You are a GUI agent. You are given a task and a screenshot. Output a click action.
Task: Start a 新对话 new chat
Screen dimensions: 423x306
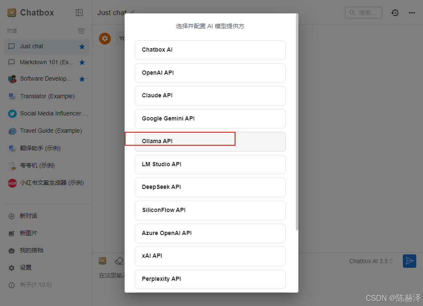point(47,216)
